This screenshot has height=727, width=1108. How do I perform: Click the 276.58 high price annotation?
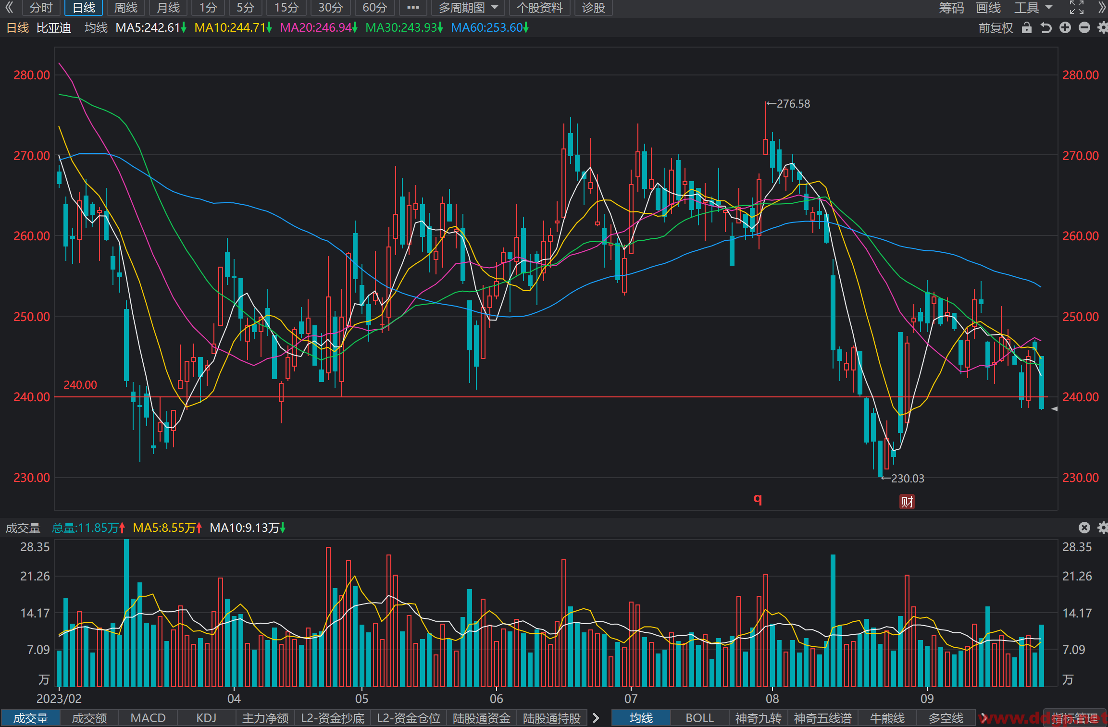793,104
